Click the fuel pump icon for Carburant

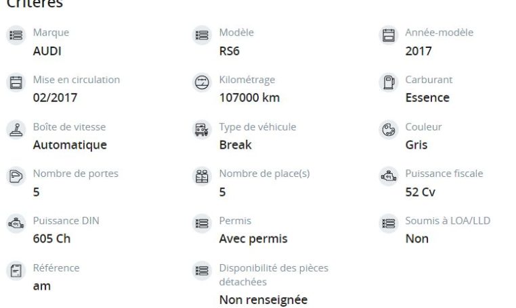tap(389, 82)
